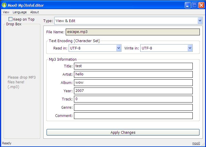Close the Mp3InfoEditor window
This screenshot has width=206, height=147.
point(201,5)
